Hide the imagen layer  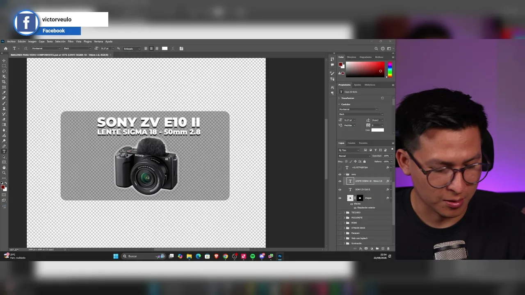coord(340,198)
